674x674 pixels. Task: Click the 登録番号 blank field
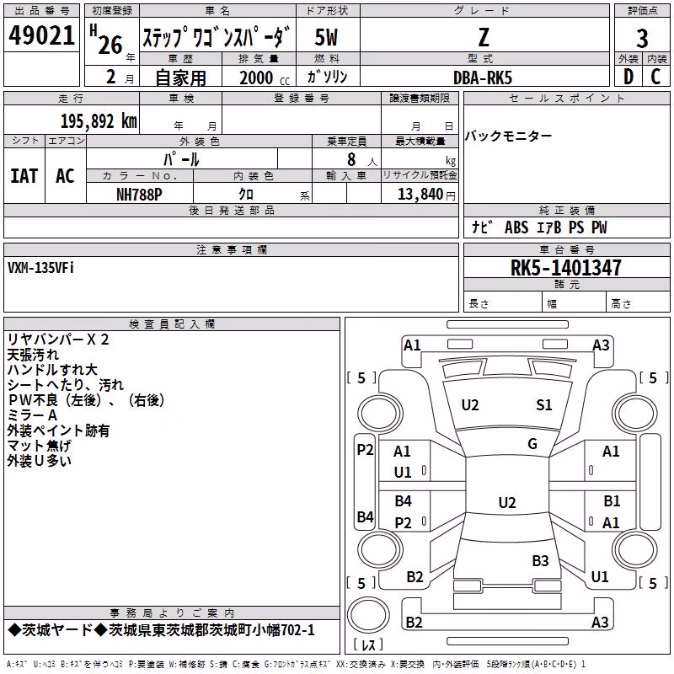[302, 120]
